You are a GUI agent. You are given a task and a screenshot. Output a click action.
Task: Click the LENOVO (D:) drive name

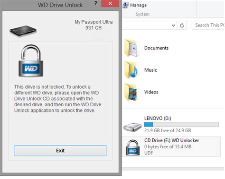158,118
